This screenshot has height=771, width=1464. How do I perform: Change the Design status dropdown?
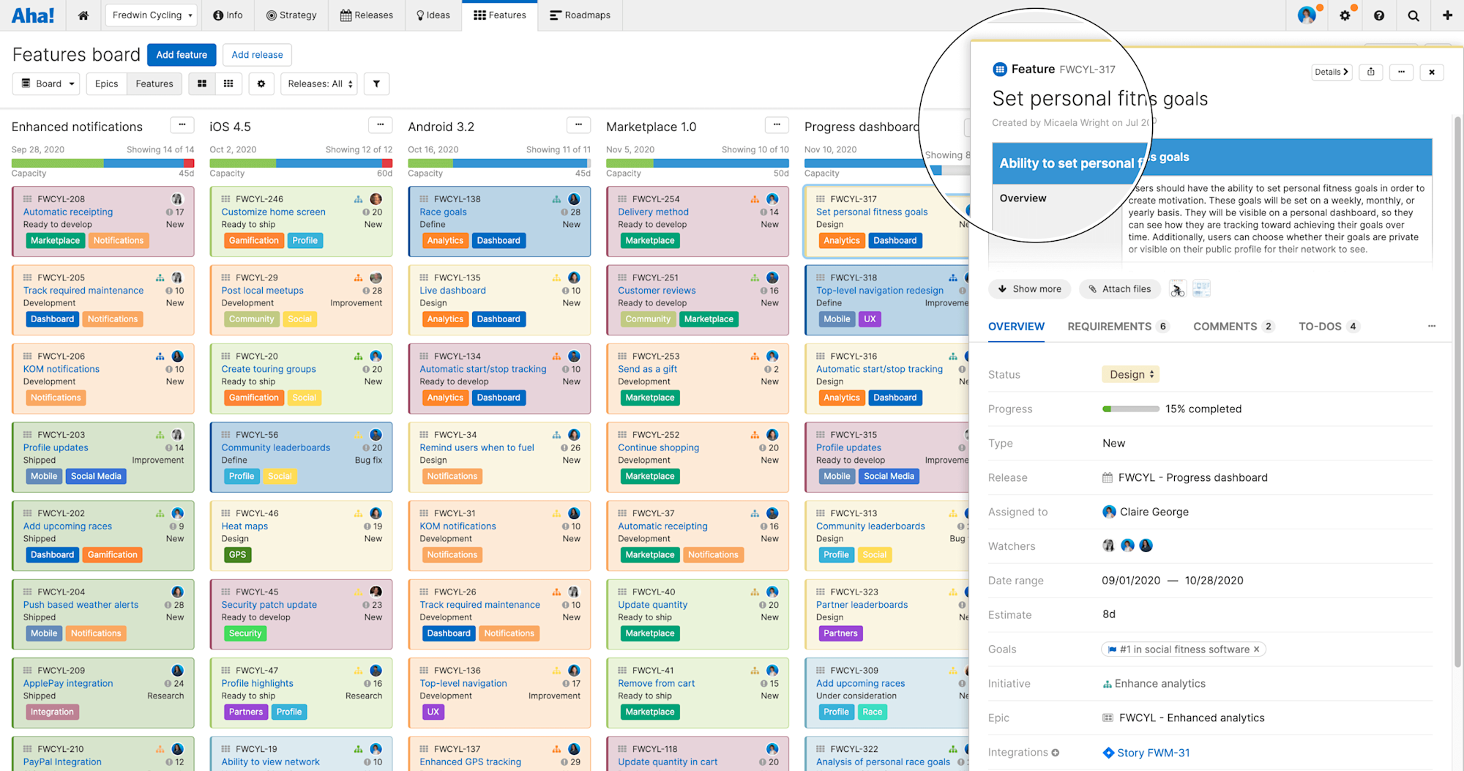(1130, 374)
